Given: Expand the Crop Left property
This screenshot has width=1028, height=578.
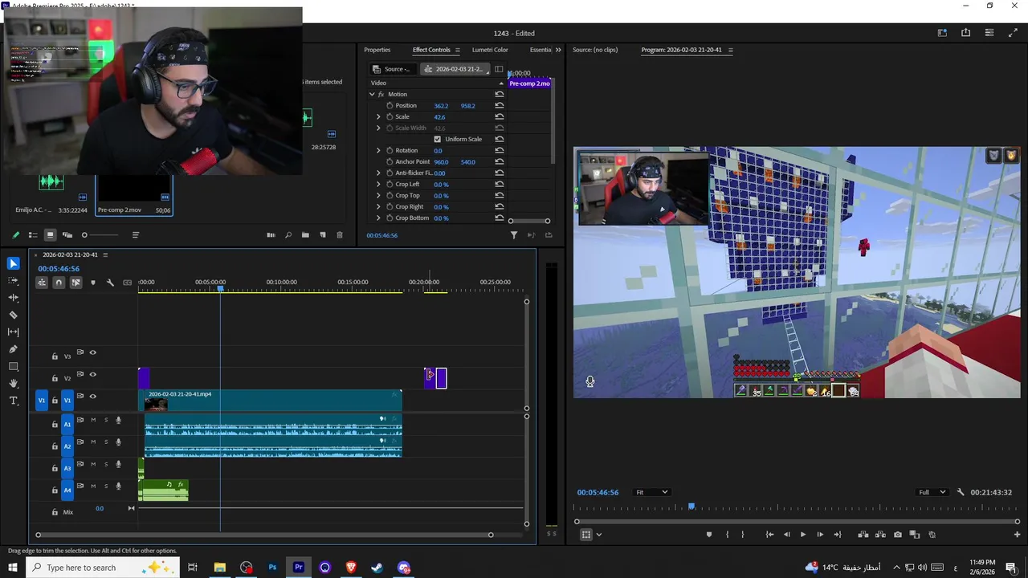Looking at the screenshot, I should click(x=378, y=184).
